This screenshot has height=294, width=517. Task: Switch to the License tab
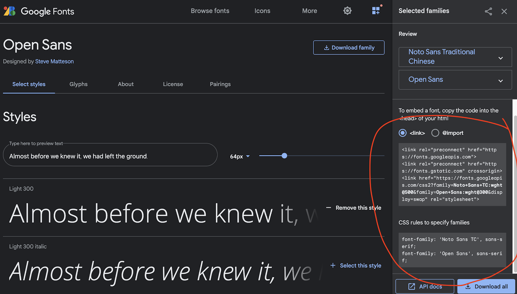pyautogui.click(x=173, y=84)
